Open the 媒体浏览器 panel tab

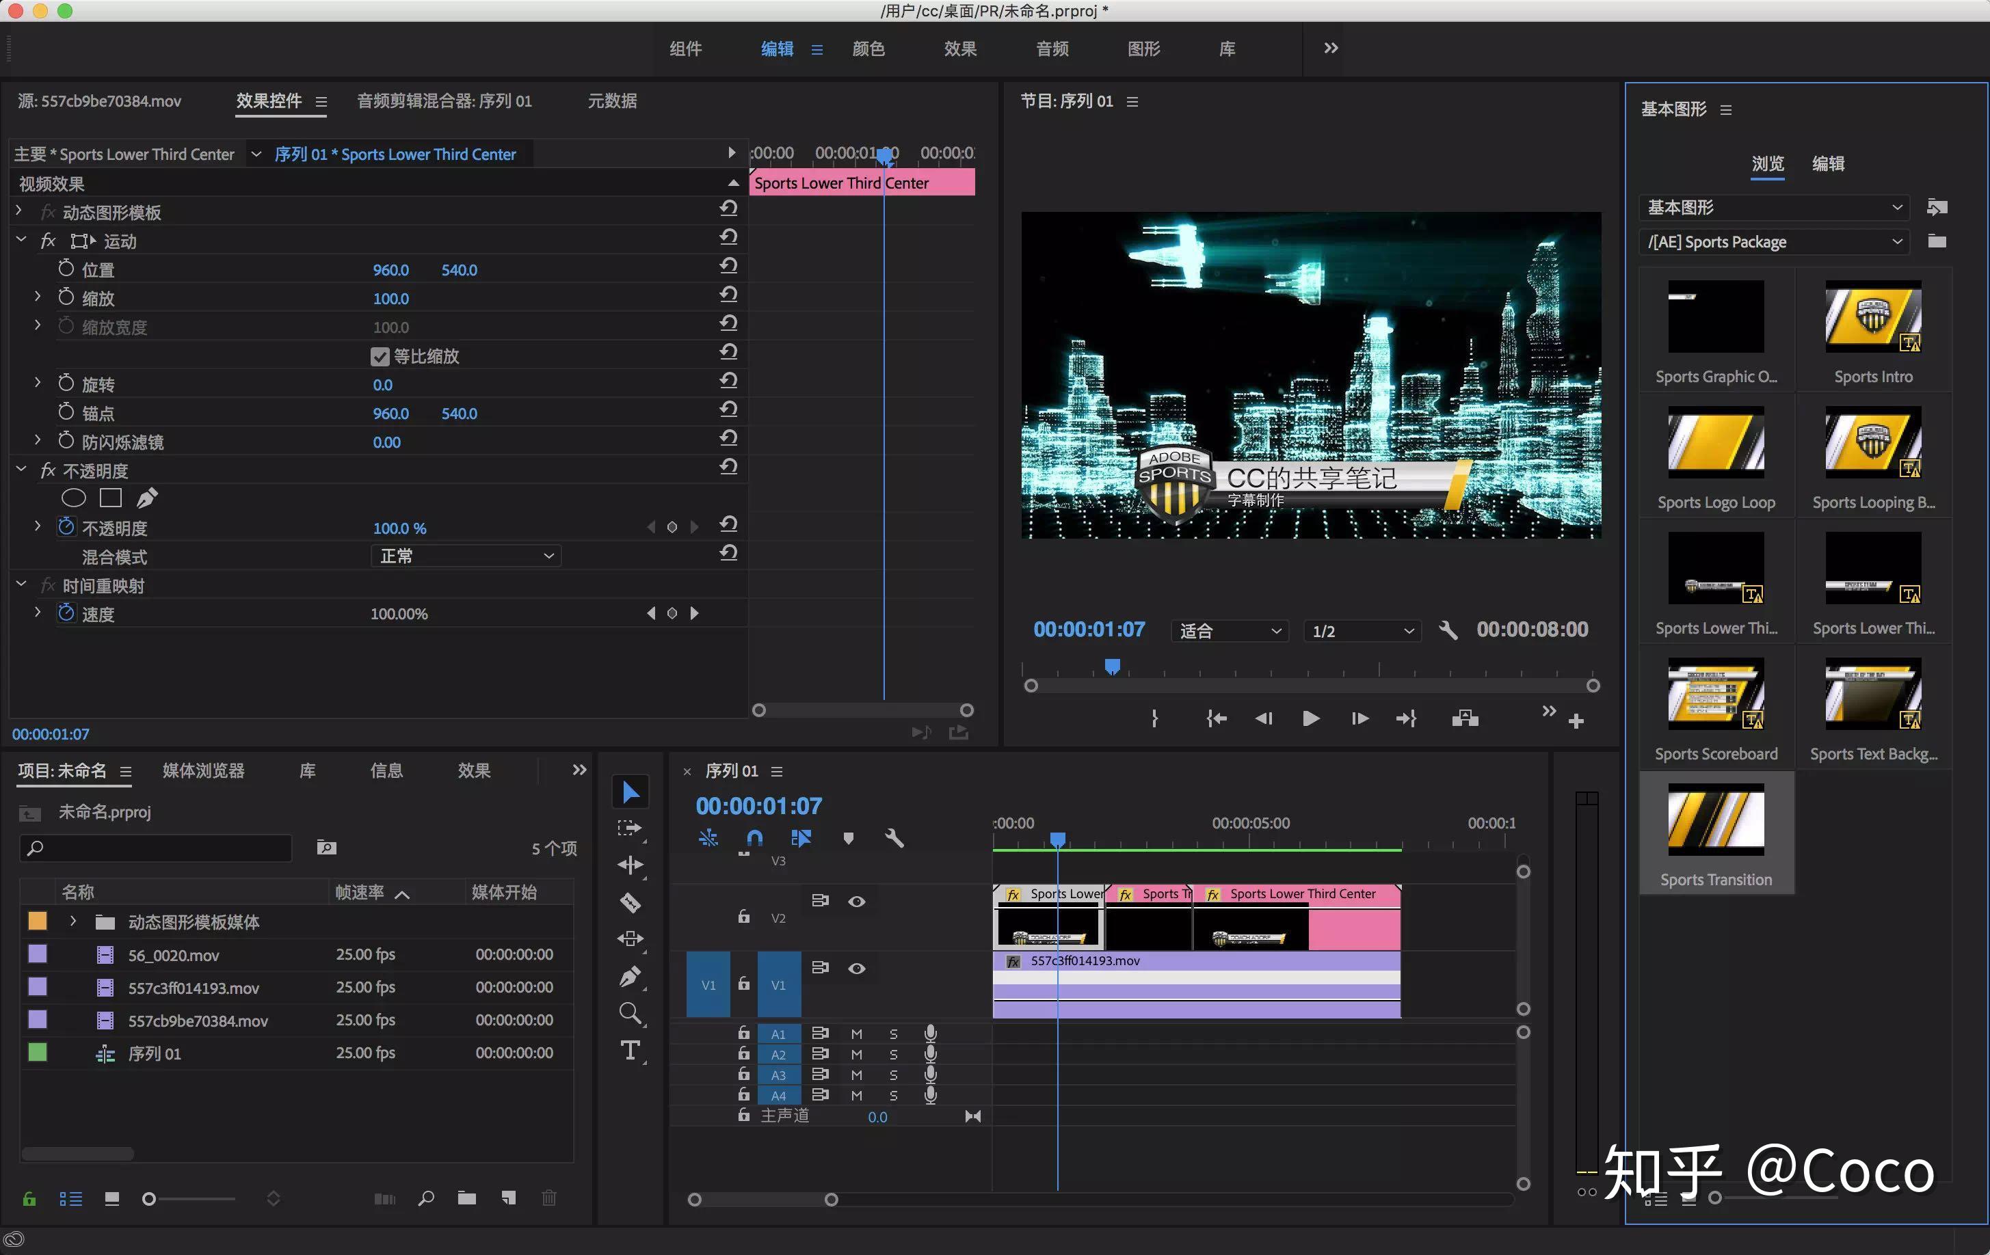203,771
